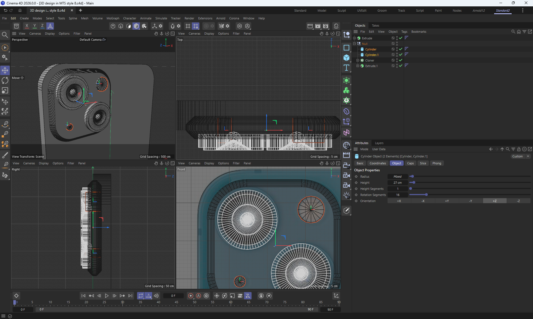Click the Height value field
The width and height of the screenshot is (533, 319).
coord(398,183)
